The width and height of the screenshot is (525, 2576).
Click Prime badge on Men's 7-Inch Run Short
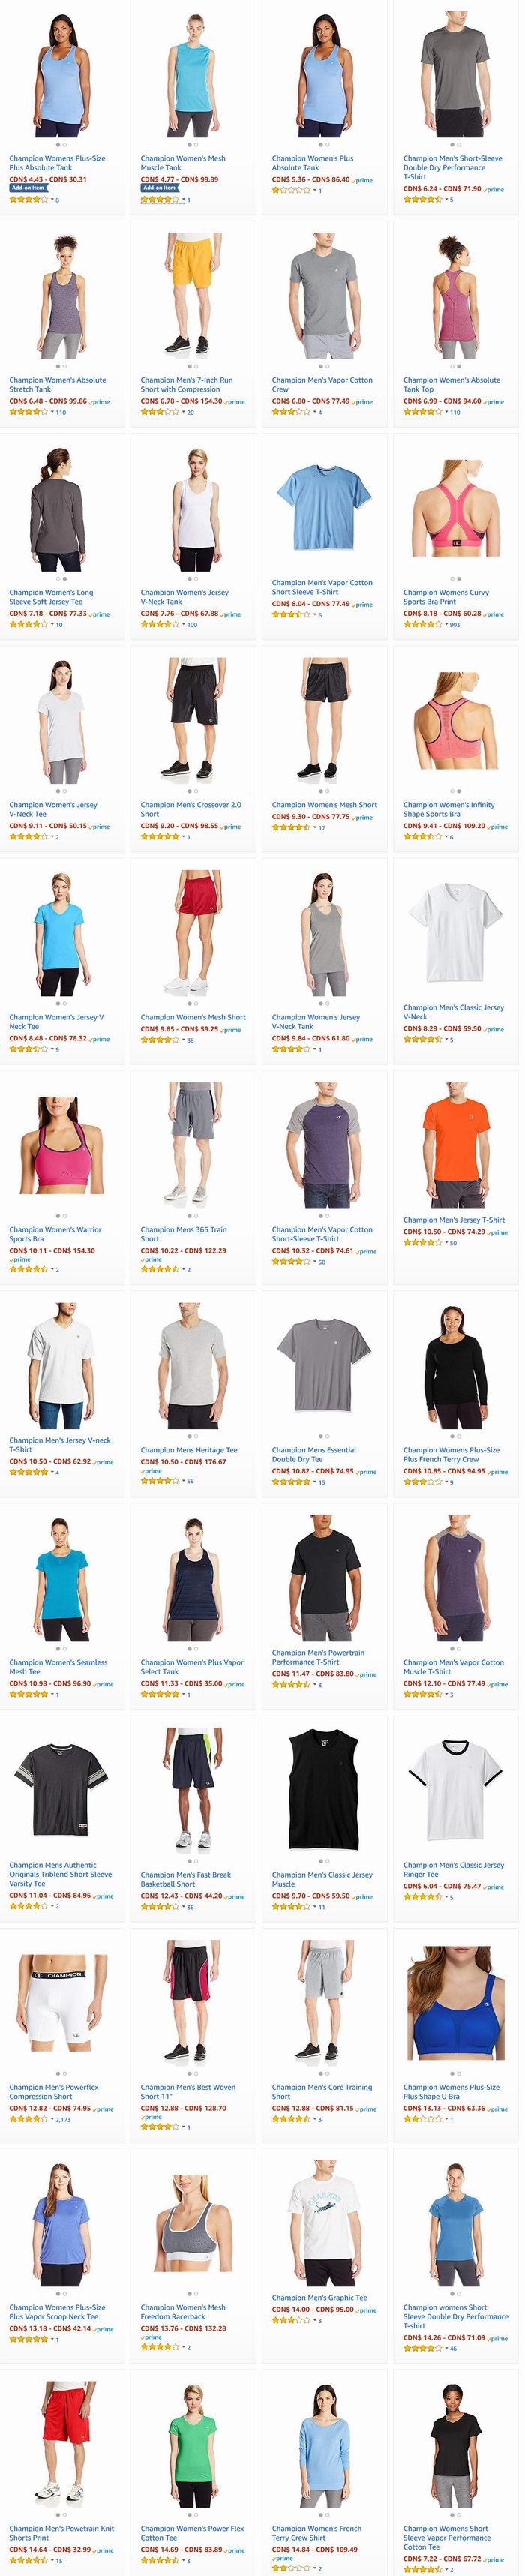tap(235, 402)
